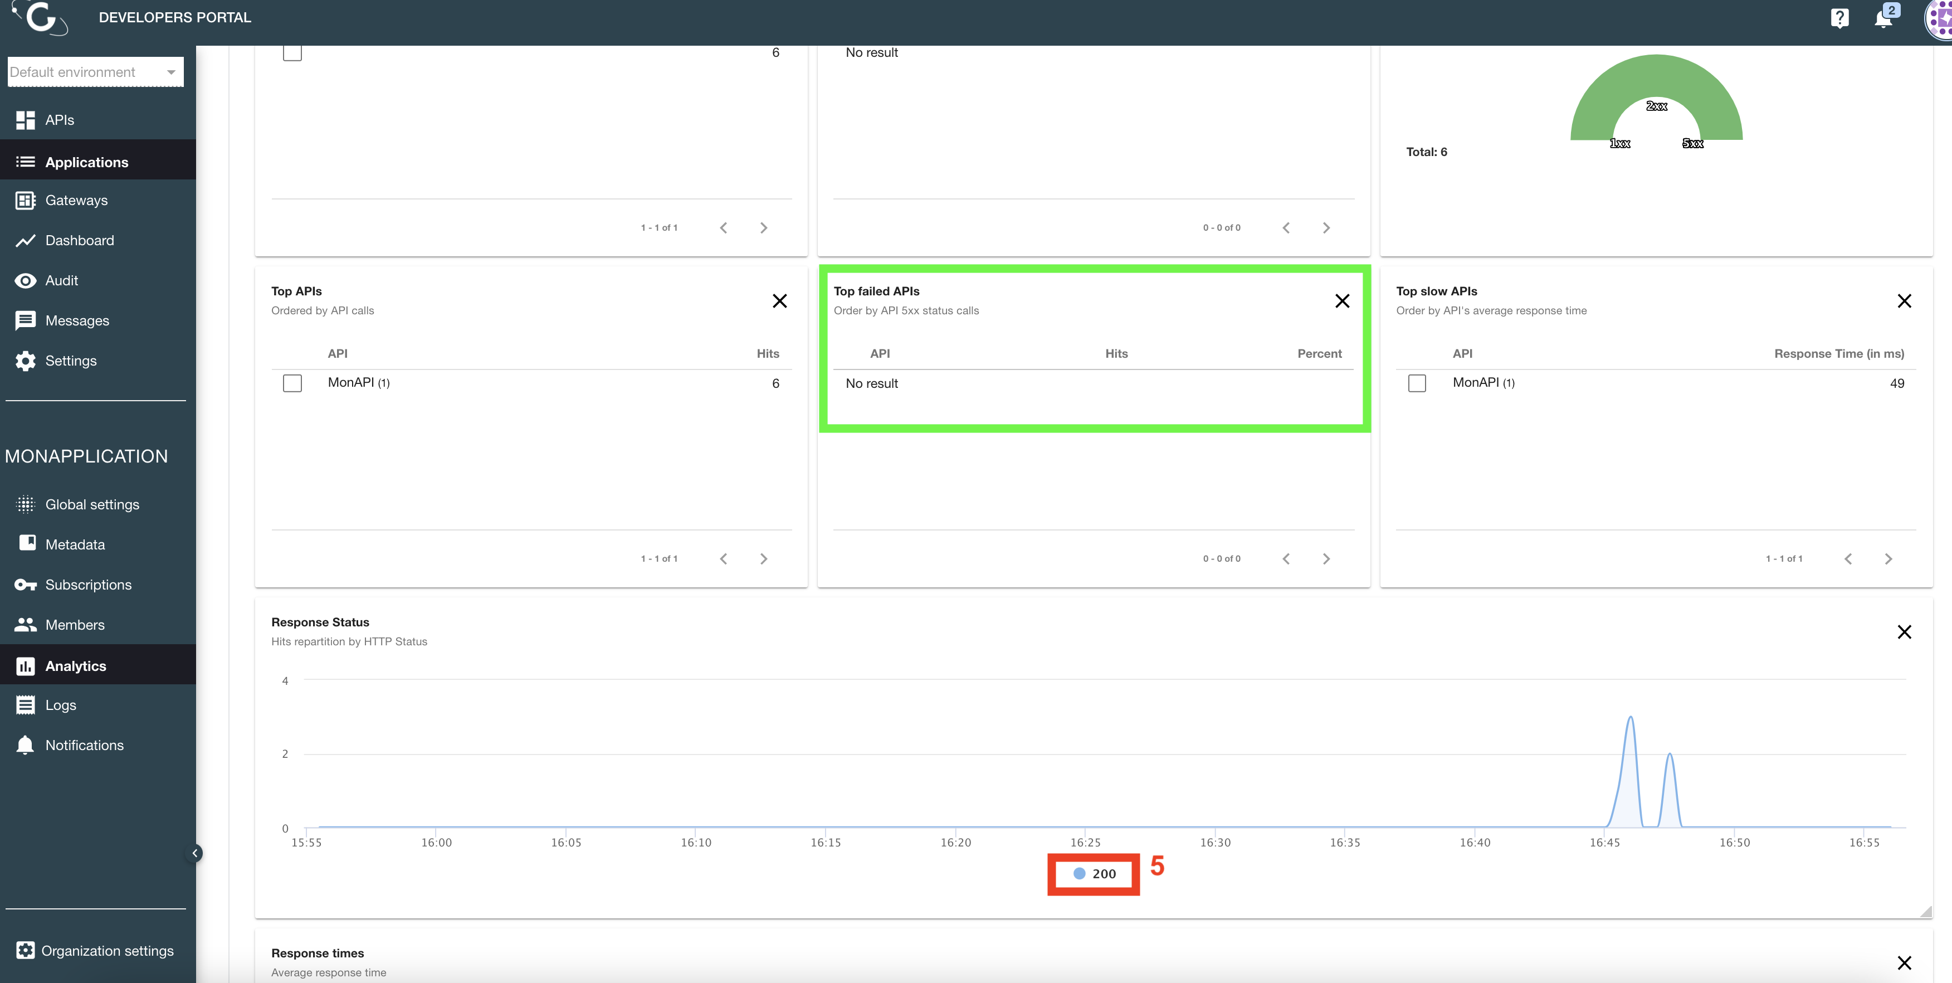Screen dimensions: 1952x983
Task: Switch to the Dashboard section
Action: click(80, 240)
